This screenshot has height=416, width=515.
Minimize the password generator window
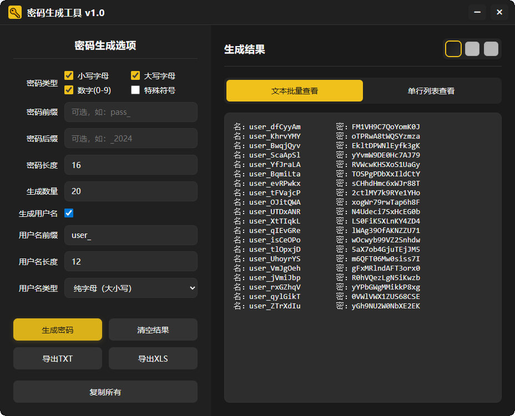pyautogui.click(x=477, y=12)
